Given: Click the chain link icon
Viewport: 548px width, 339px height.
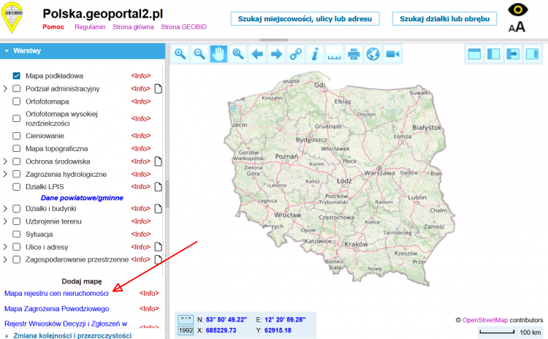Looking at the screenshot, I should point(296,54).
